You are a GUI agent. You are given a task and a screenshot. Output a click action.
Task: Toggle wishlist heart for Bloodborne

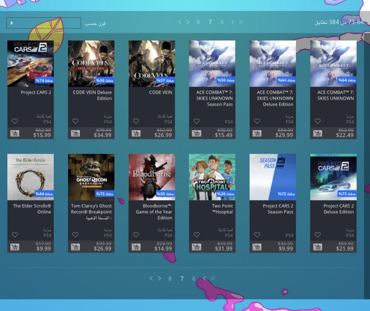coord(136,235)
